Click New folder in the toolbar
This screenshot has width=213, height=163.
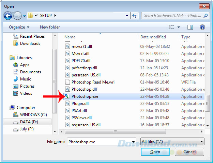pyautogui.click(x=50, y=27)
